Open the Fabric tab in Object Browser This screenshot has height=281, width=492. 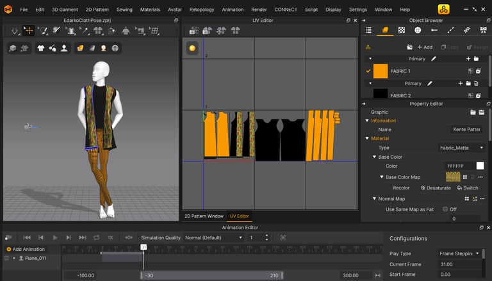coord(385,30)
